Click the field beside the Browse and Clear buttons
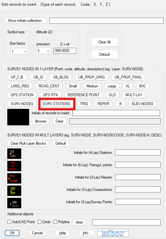Image resolution: width=166 pixels, height=239 pixels. click(115, 122)
